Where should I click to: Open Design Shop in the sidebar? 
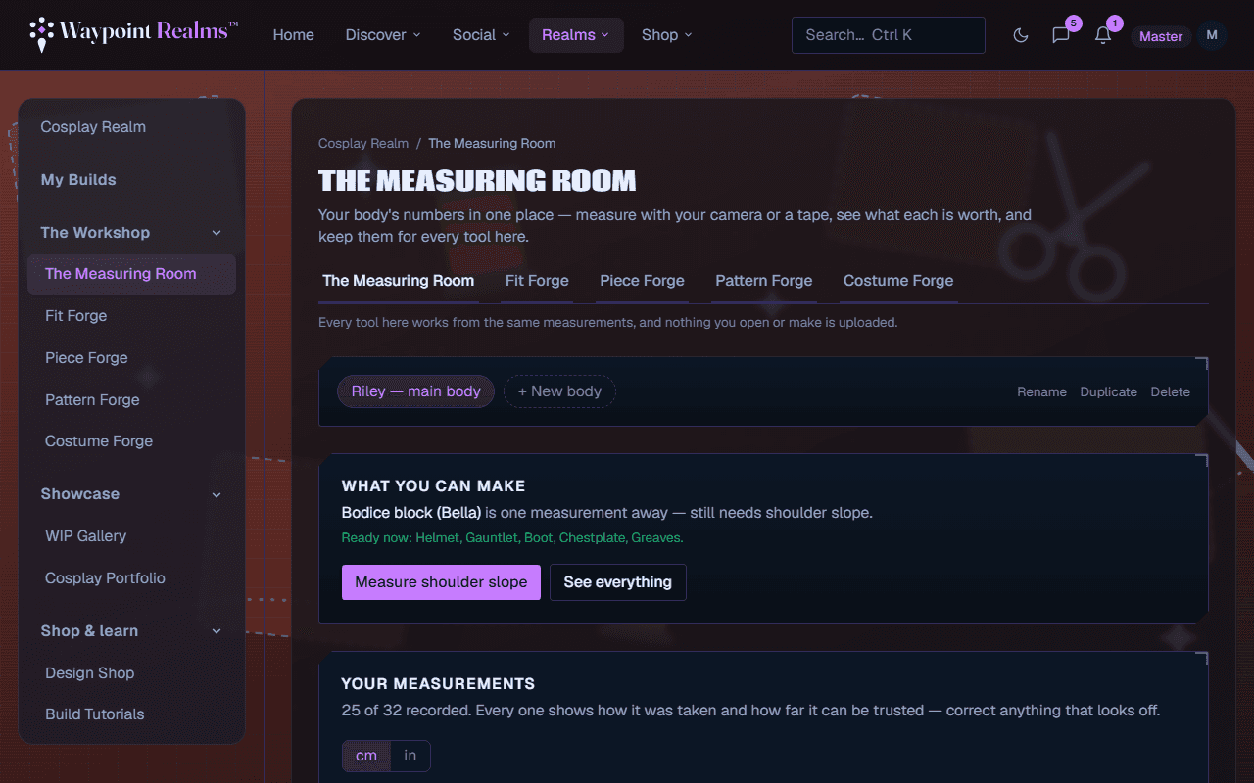pyautogui.click(x=132, y=673)
